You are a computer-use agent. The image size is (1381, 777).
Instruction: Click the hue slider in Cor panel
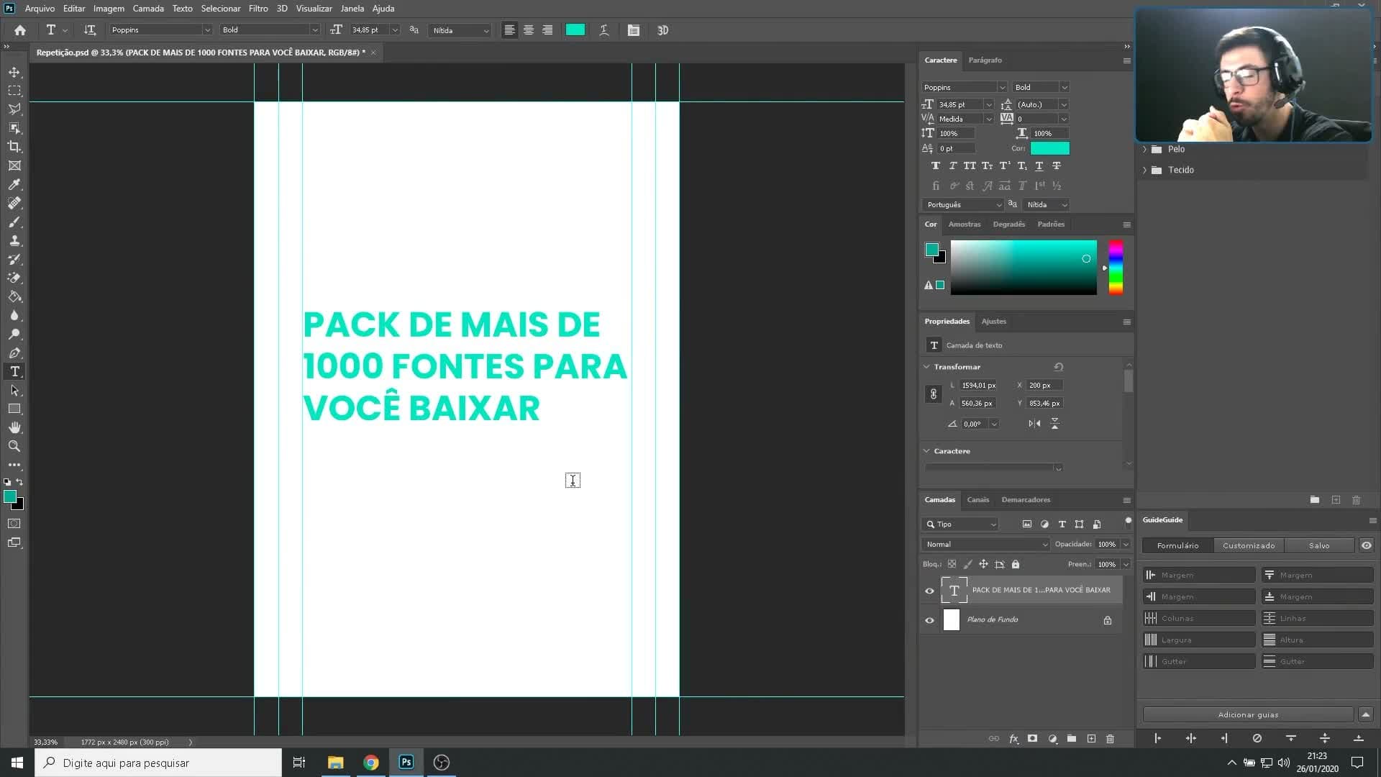1116,268
